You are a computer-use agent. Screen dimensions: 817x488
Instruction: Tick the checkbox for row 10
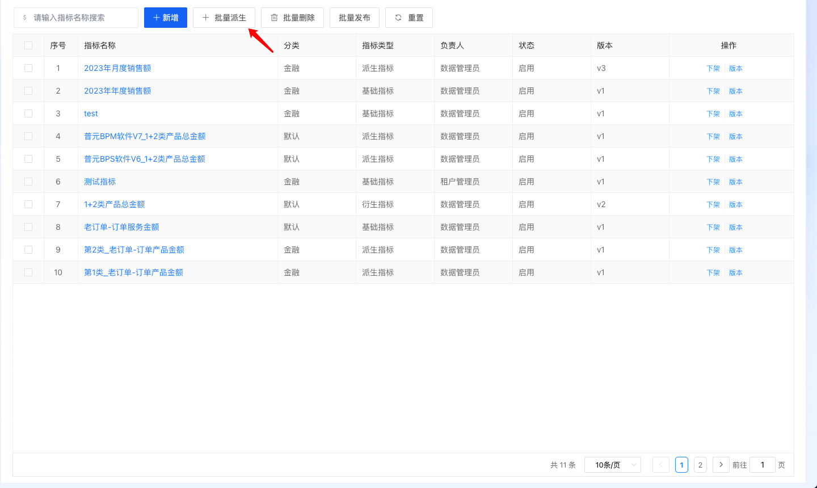tap(28, 272)
